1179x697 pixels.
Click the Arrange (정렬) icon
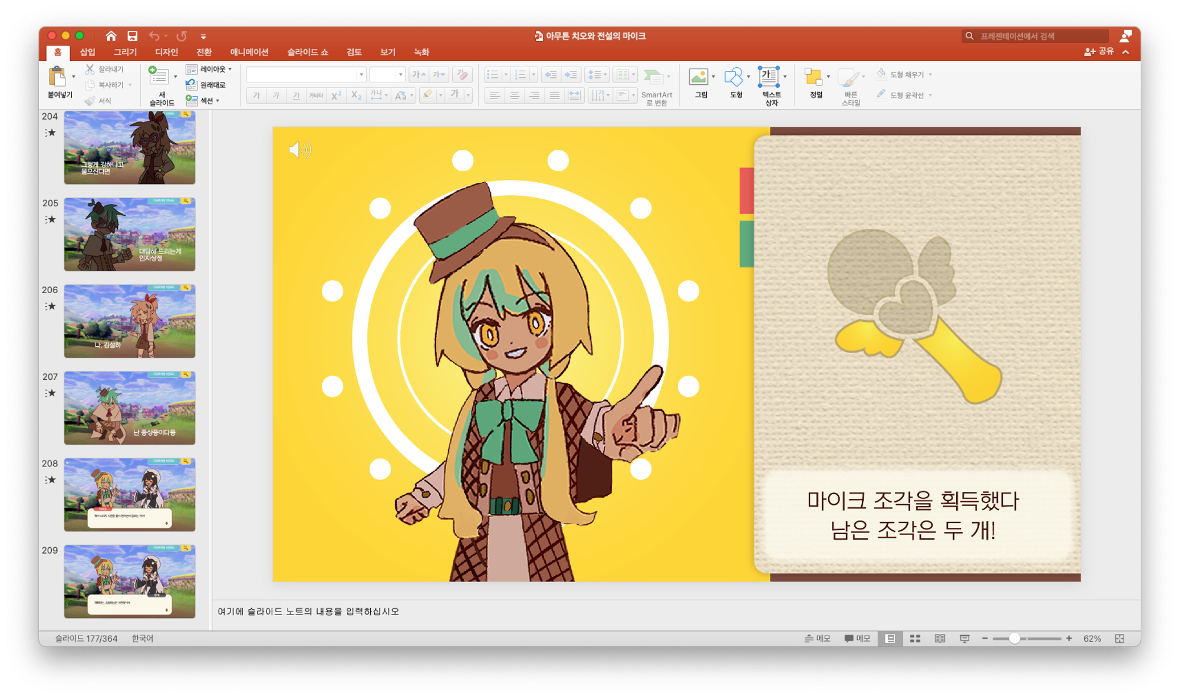(x=813, y=77)
